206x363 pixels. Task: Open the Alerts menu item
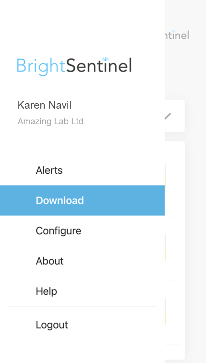coord(49,170)
